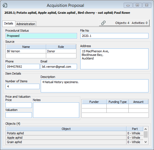The width and height of the screenshot is (154, 150).
Task: Select the Grain aphid object row
Action: tap(66, 142)
